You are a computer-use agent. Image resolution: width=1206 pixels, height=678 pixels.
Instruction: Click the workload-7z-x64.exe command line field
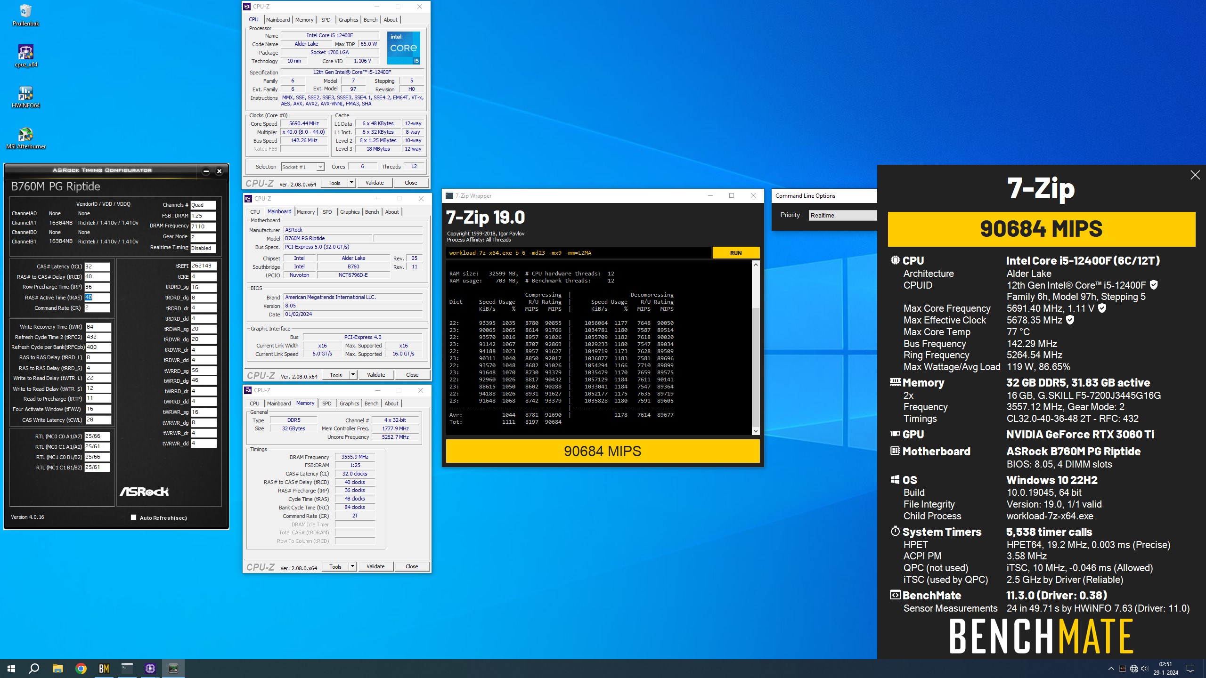coord(579,253)
